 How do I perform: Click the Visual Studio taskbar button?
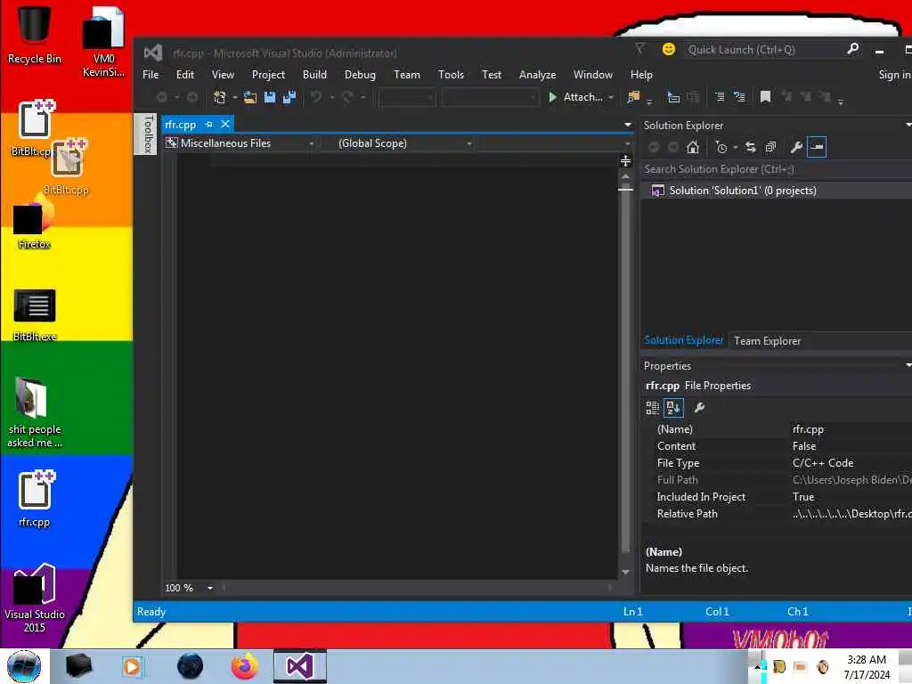300,666
